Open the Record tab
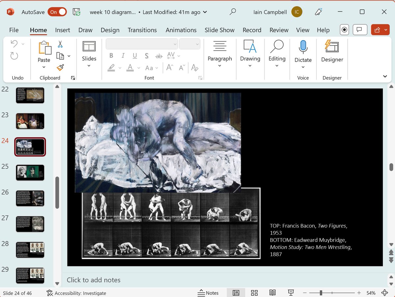 [252, 30]
